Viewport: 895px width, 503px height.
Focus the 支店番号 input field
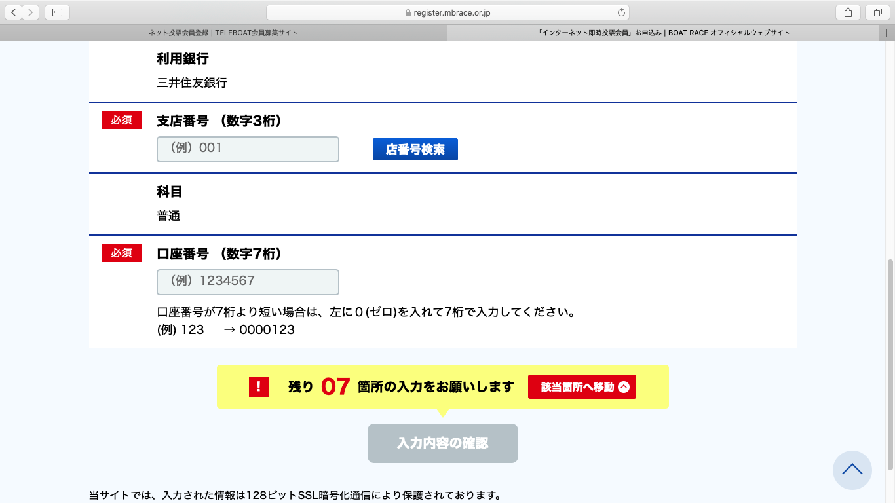tap(248, 149)
